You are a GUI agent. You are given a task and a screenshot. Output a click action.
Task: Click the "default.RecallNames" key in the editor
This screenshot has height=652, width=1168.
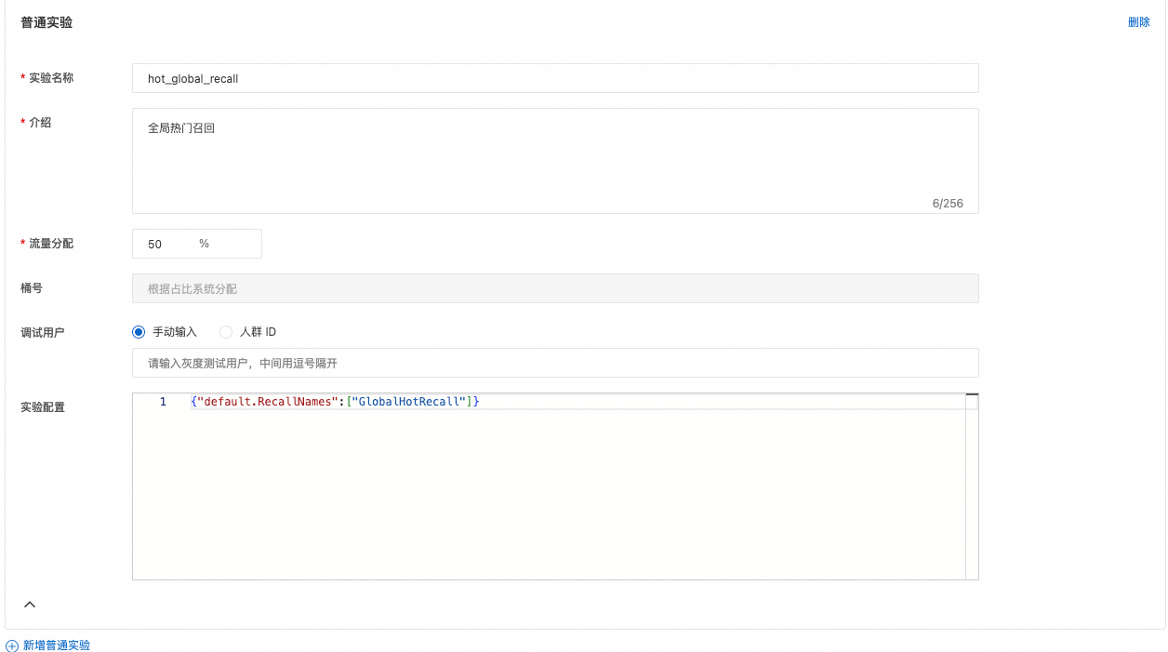pos(264,402)
